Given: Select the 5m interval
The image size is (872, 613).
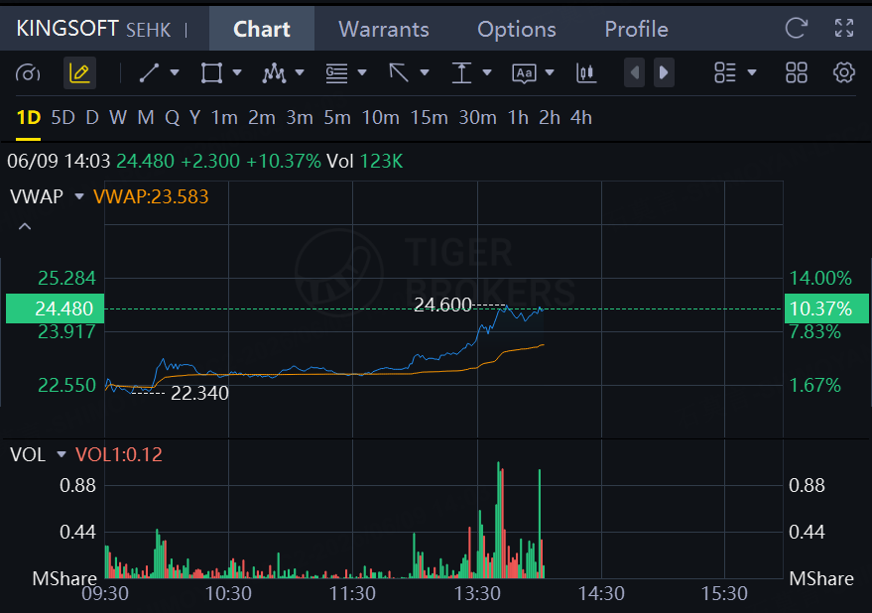Looking at the screenshot, I should [x=337, y=118].
